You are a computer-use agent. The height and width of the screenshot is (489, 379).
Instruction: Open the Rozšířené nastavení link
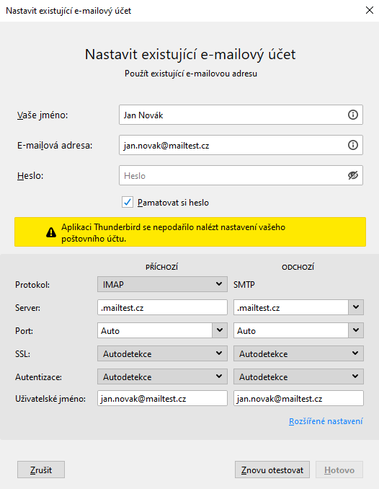326,421
